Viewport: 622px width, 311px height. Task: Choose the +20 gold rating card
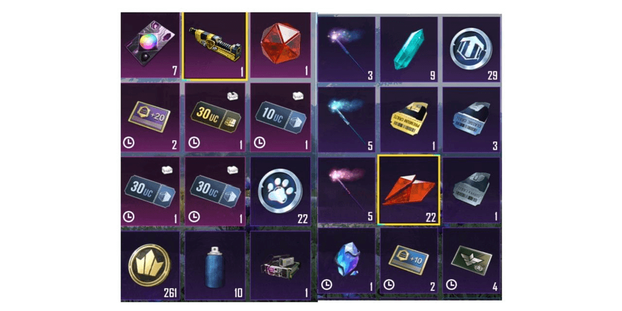click(150, 117)
